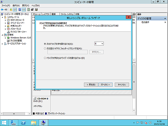
Task: Toggle the action pane toolbar icon
Action: click(x=24, y=10)
